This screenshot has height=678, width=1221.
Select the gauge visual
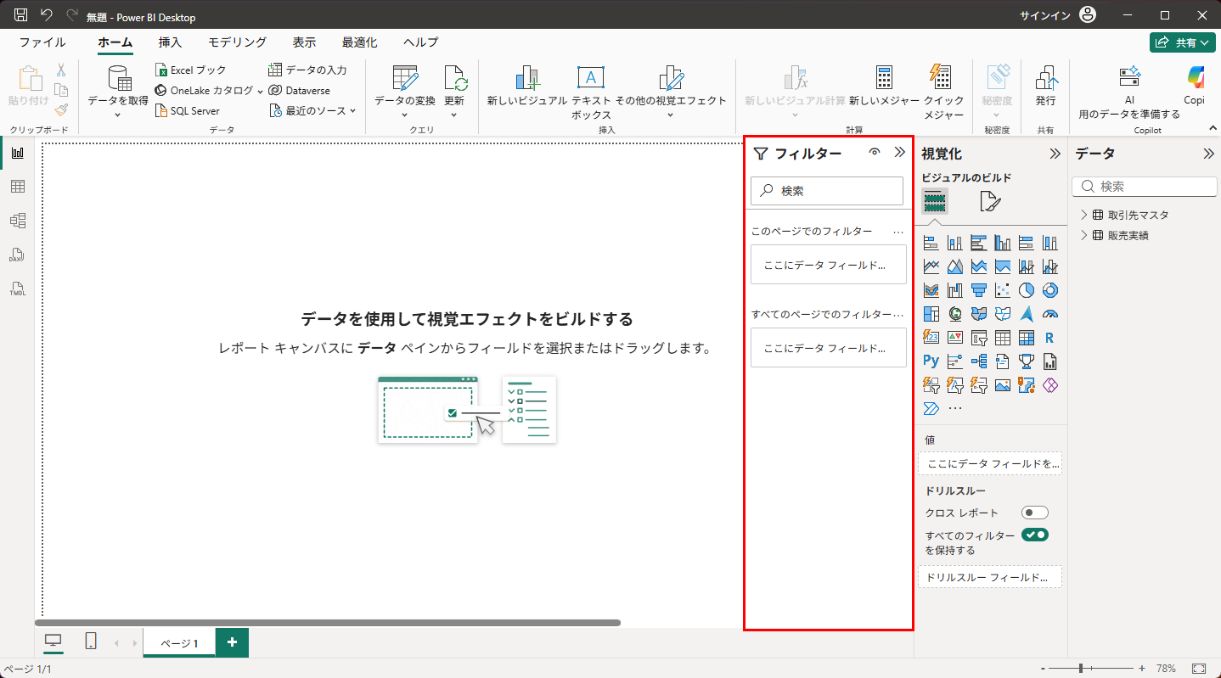(x=1050, y=314)
